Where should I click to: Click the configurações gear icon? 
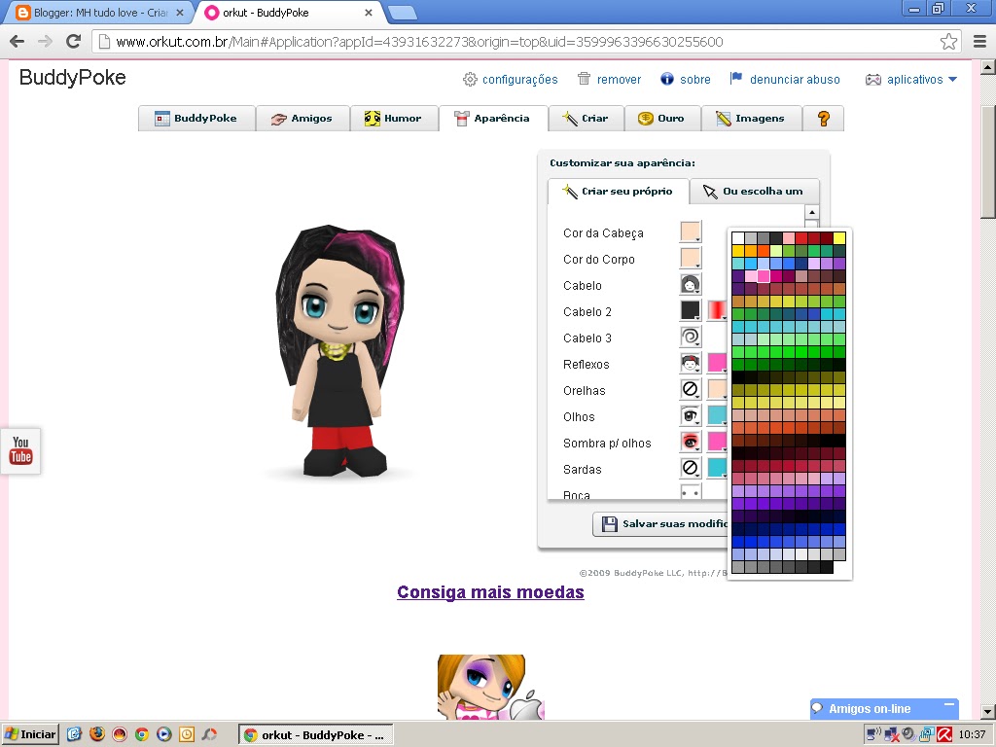[470, 79]
